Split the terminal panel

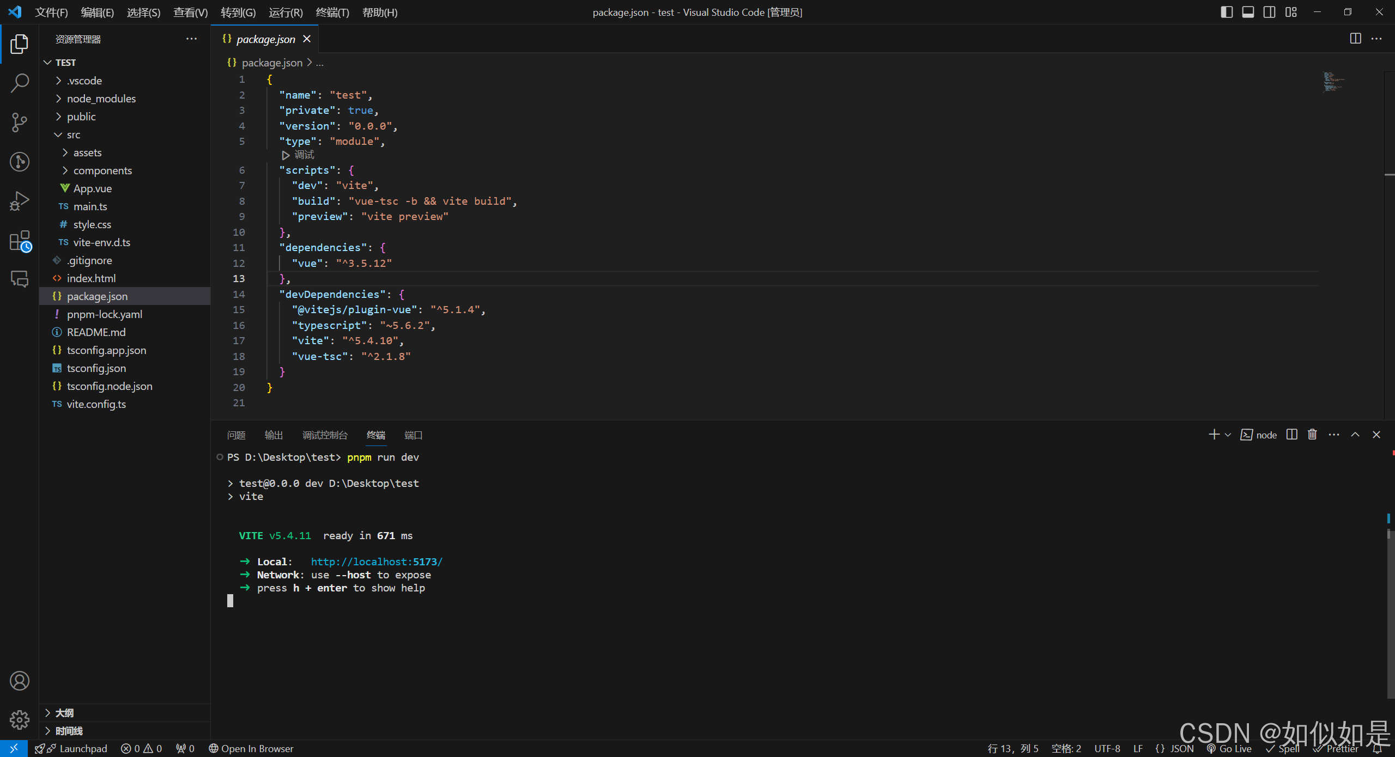pos(1291,435)
